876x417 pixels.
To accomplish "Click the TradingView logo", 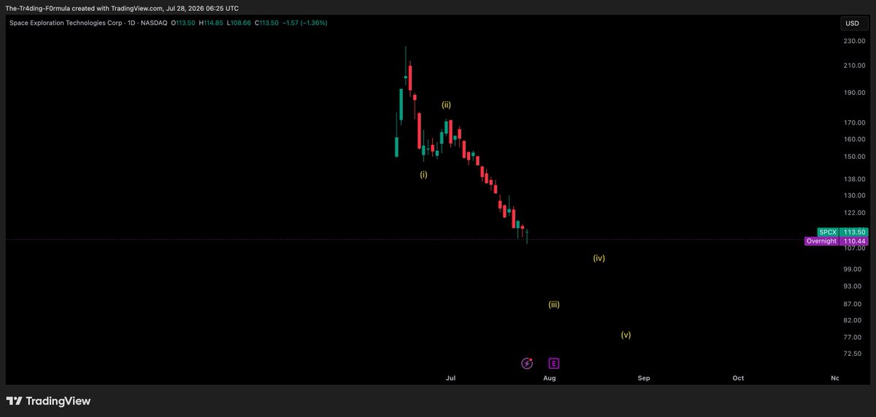I will 48,401.
